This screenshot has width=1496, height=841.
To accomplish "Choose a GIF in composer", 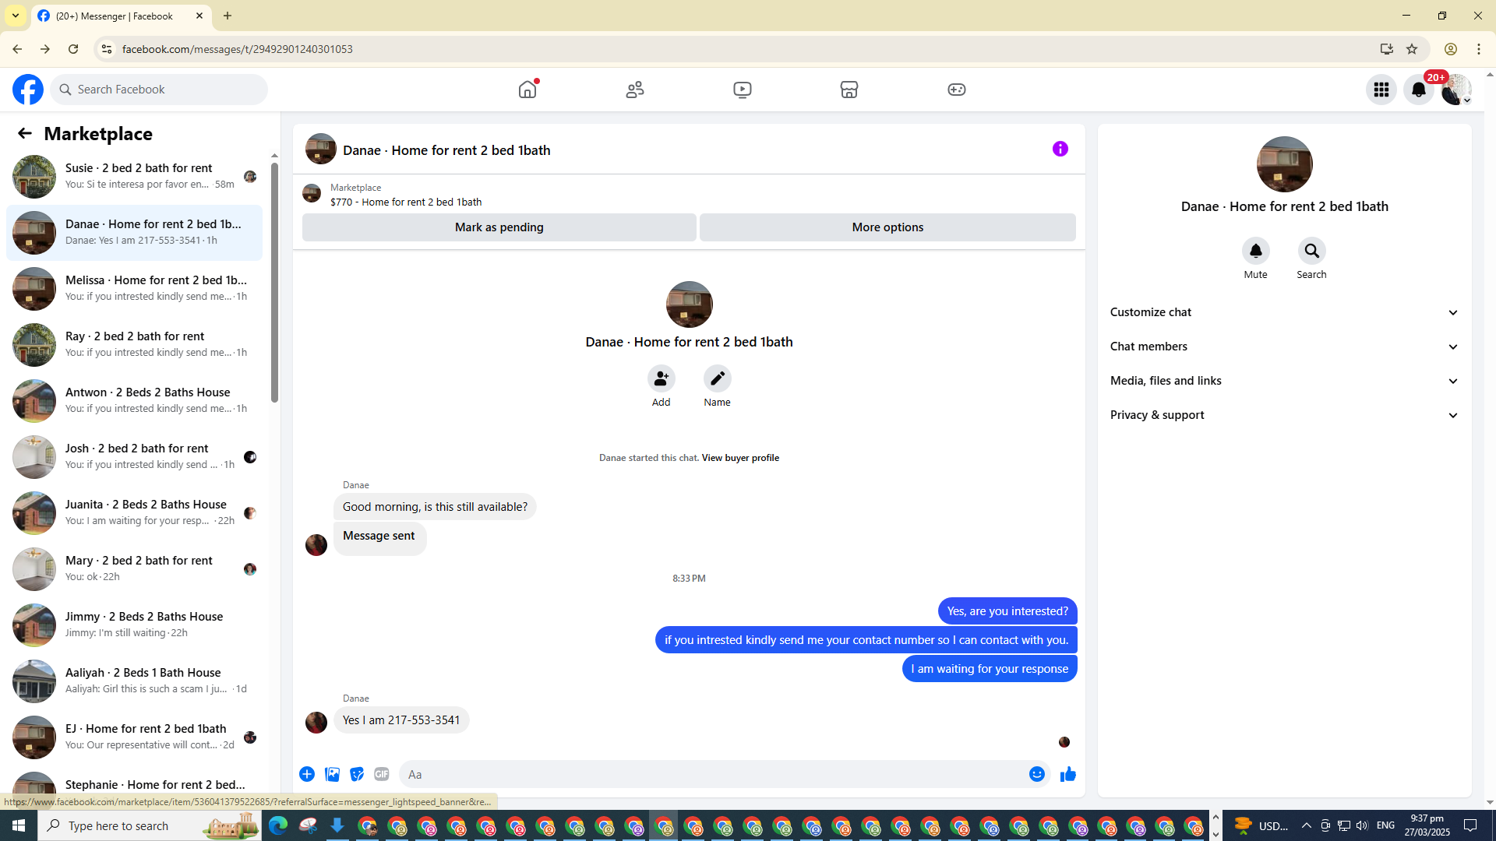I will (382, 774).
